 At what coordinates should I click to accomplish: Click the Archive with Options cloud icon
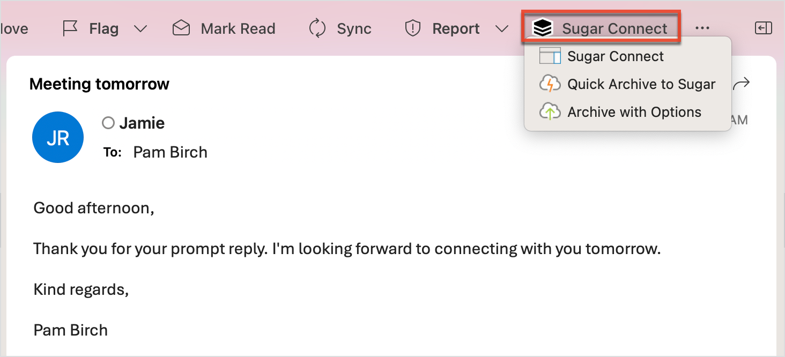click(550, 112)
